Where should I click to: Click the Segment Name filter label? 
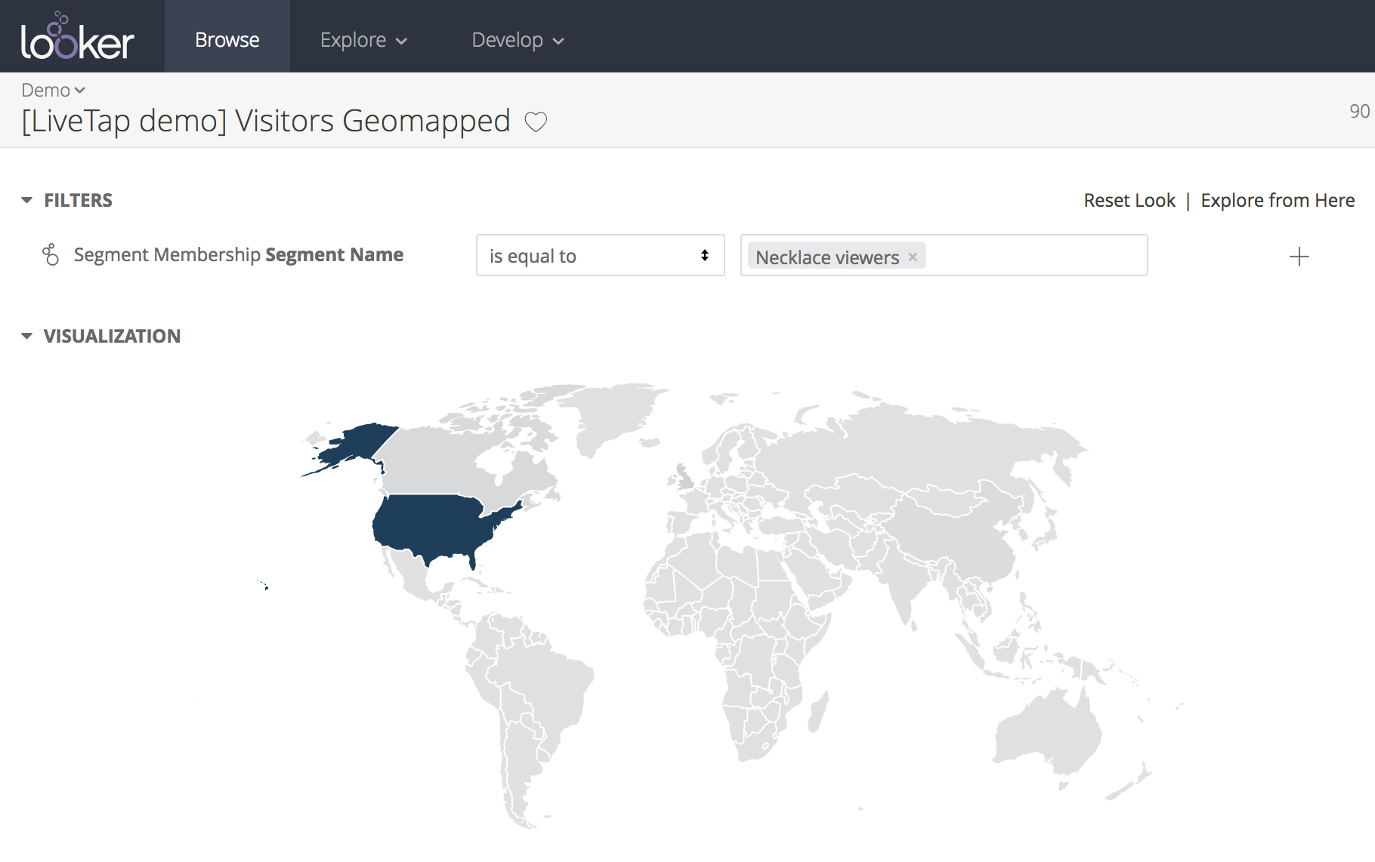(x=239, y=255)
